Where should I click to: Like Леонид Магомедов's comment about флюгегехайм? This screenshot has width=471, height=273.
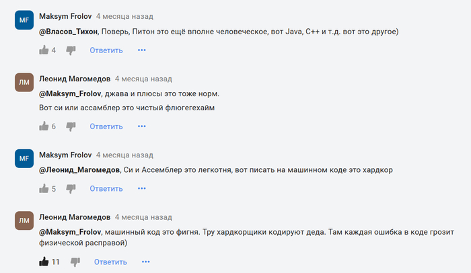pyautogui.click(x=44, y=126)
